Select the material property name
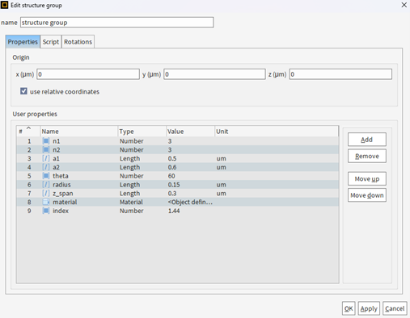Screen dimensions: 410x318 pos(65,202)
